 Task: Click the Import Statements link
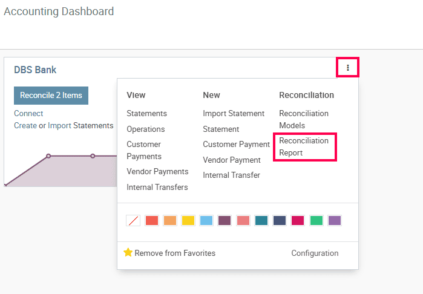pos(80,125)
